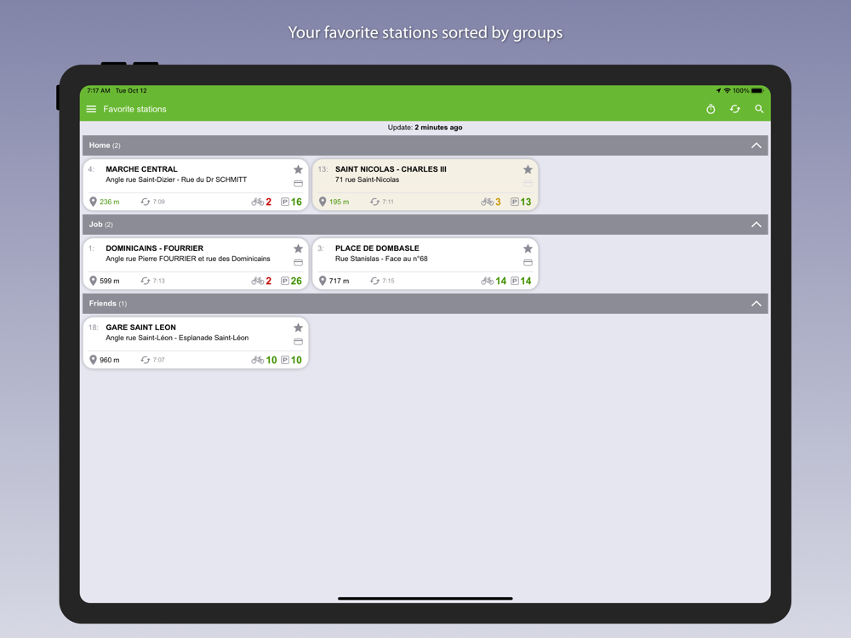Click refresh icon beside 7:09 time
This screenshot has height=638, width=851.
[145, 202]
